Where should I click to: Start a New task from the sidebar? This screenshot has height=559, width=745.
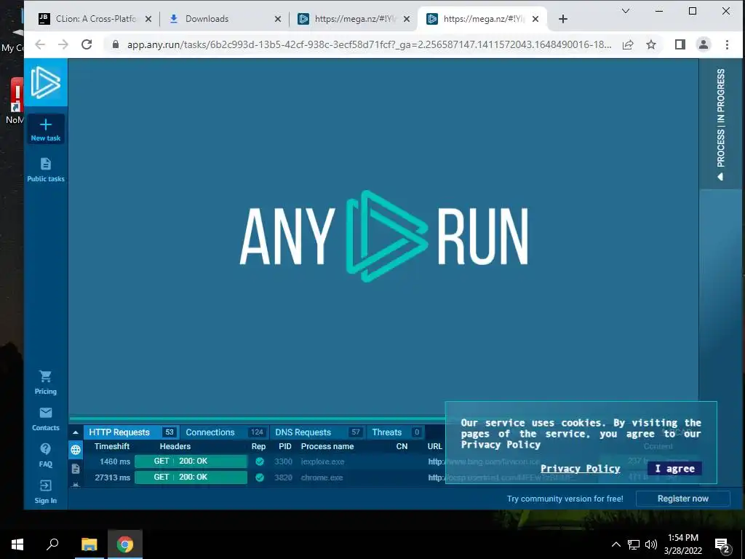pos(46,130)
